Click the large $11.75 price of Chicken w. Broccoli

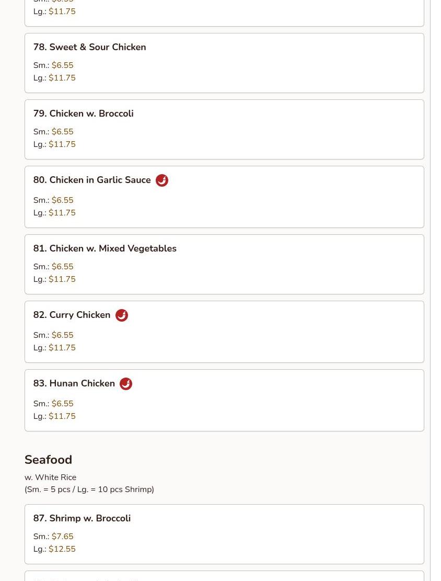[x=62, y=144]
